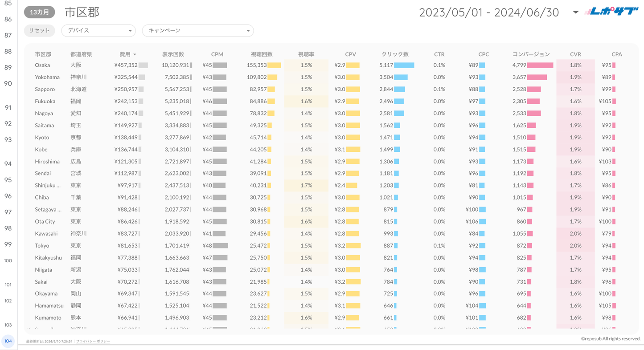Open the date range picker arrow
644x350 pixels.
[575, 12]
